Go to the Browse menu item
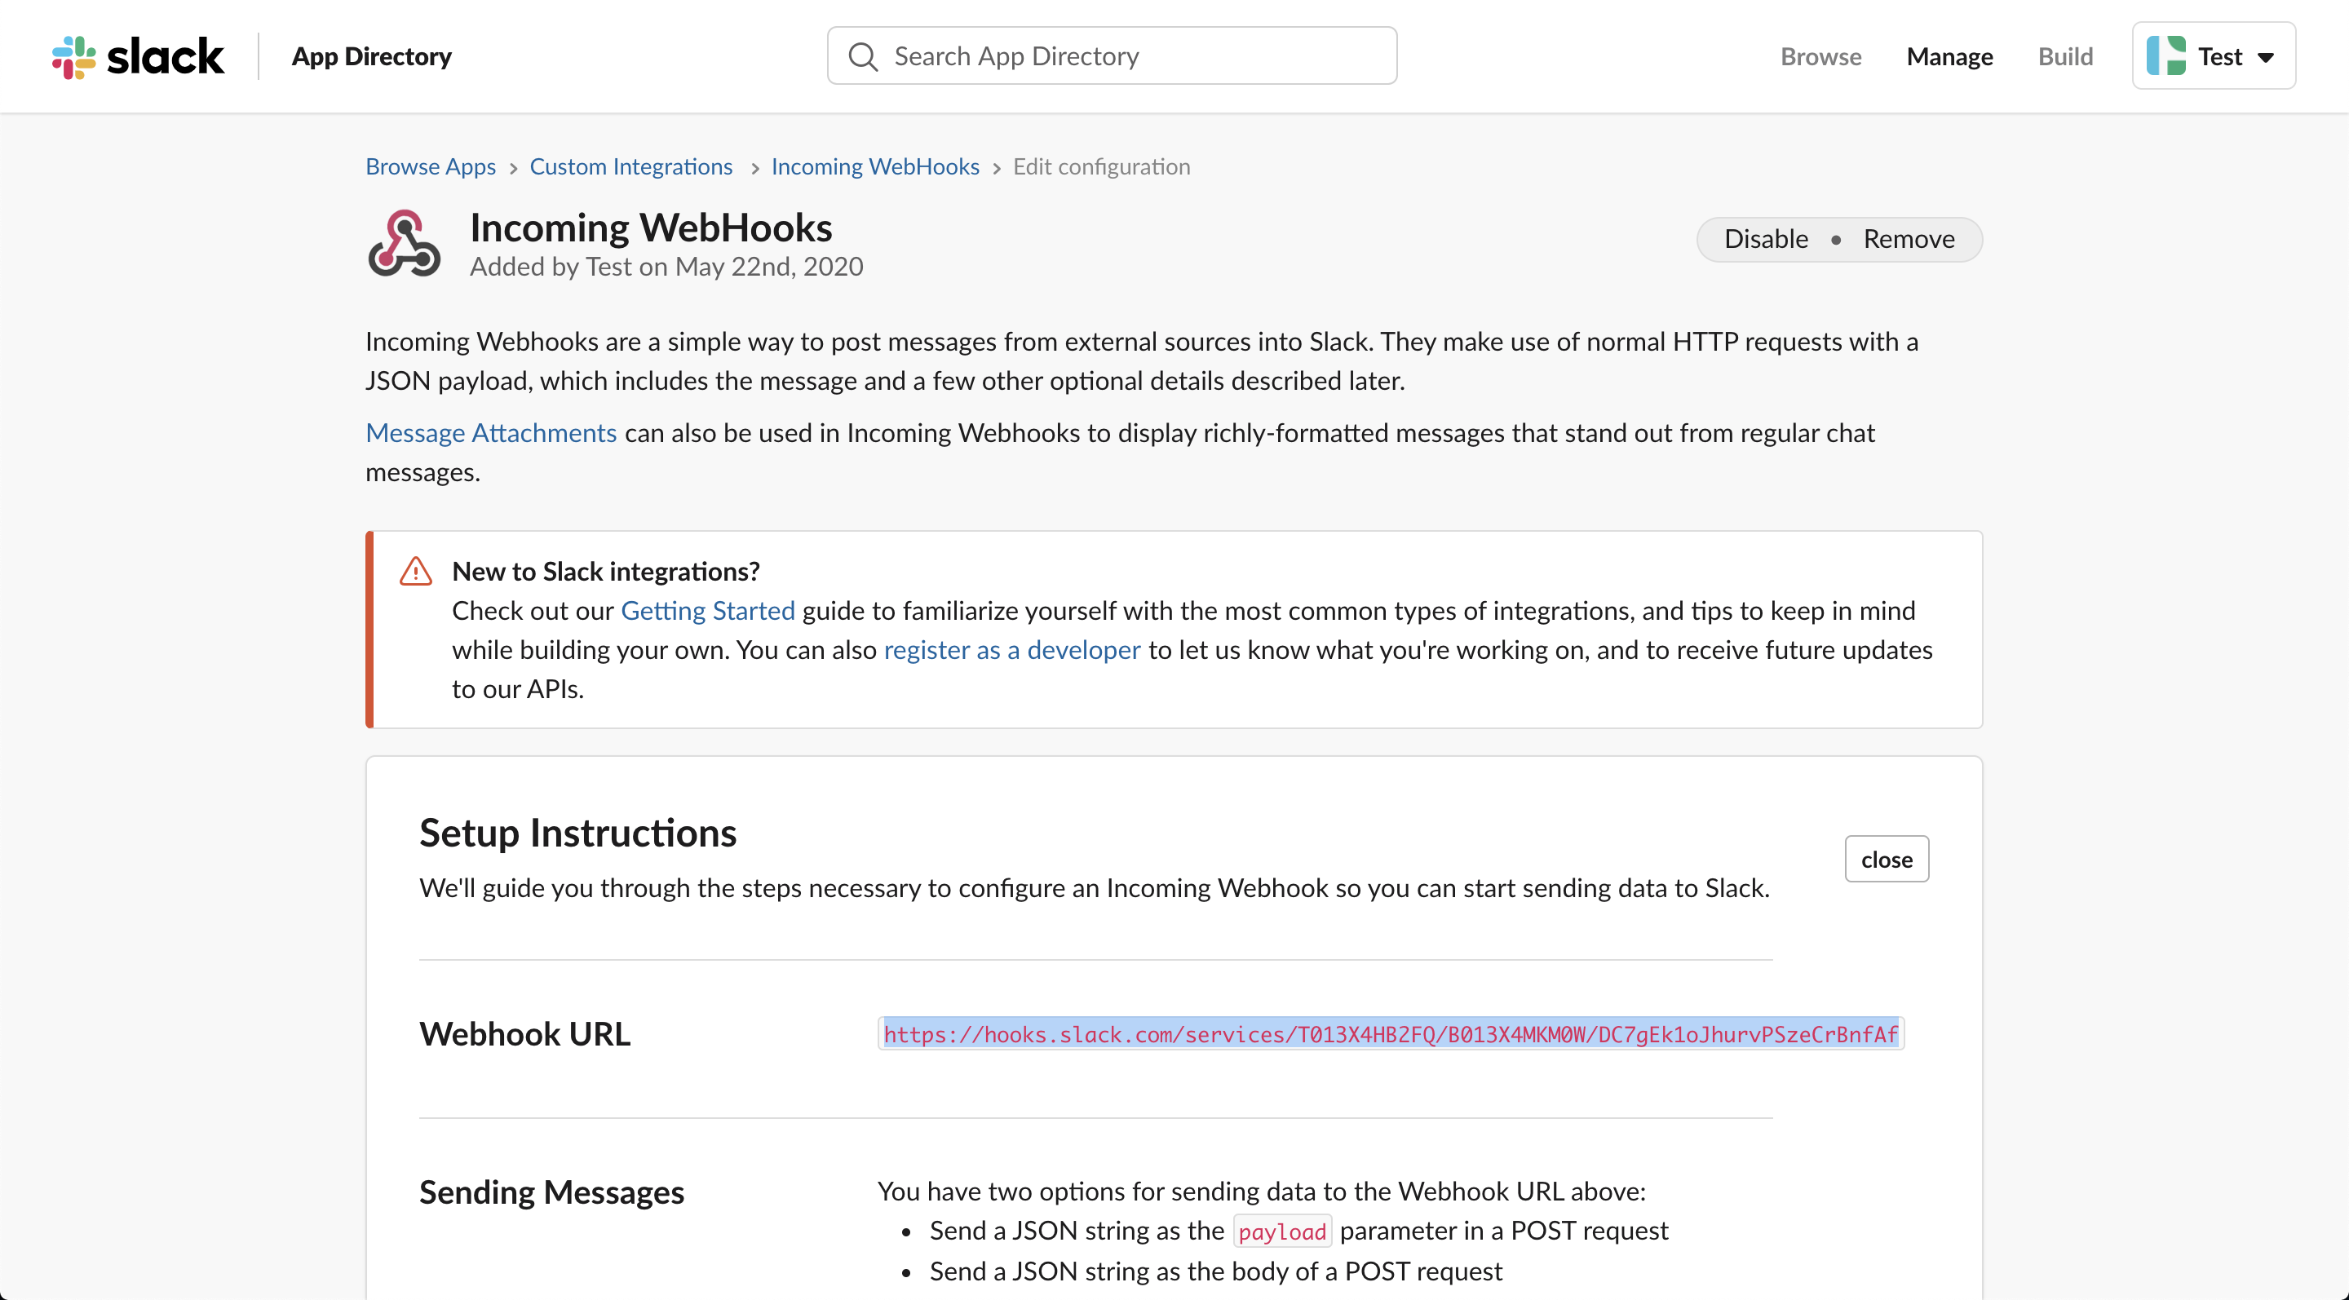The image size is (2349, 1300). (x=1820, y=56)
